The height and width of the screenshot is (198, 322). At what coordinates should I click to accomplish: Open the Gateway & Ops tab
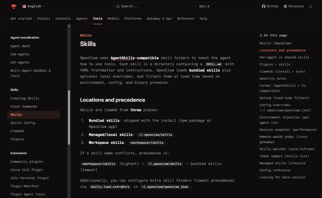point(159,19)
